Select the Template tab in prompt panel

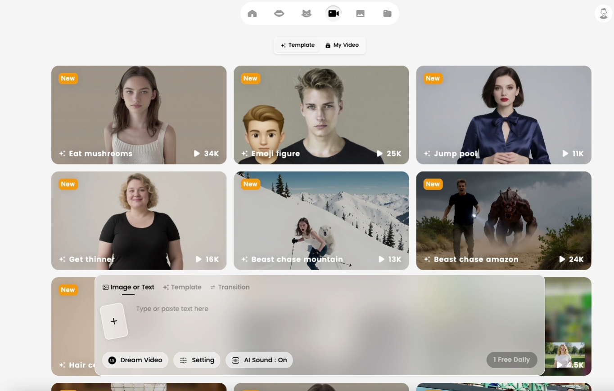[182, 287]
